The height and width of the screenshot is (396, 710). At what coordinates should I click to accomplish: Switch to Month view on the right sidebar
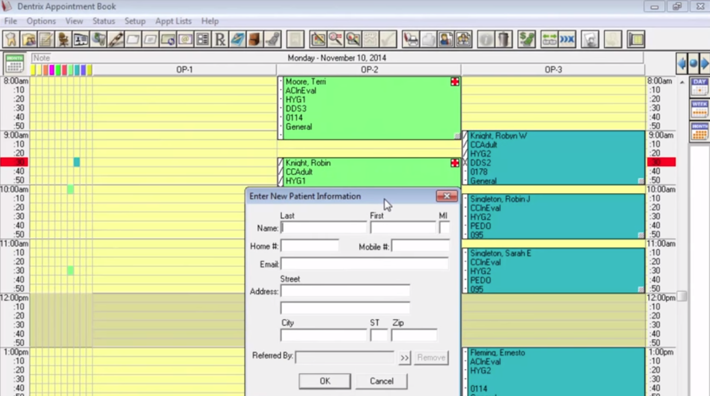[x=700, y=131]
